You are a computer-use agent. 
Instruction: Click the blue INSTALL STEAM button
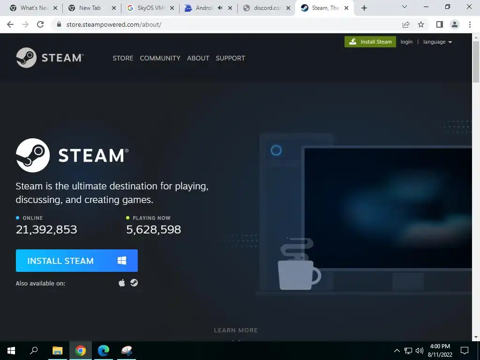coord(77,261)
